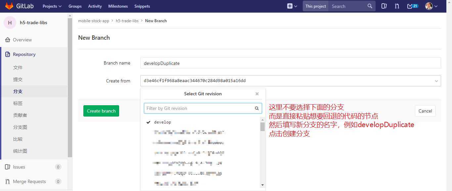
Task: Select the develop revision in list
Action: [x=162, y=122]
